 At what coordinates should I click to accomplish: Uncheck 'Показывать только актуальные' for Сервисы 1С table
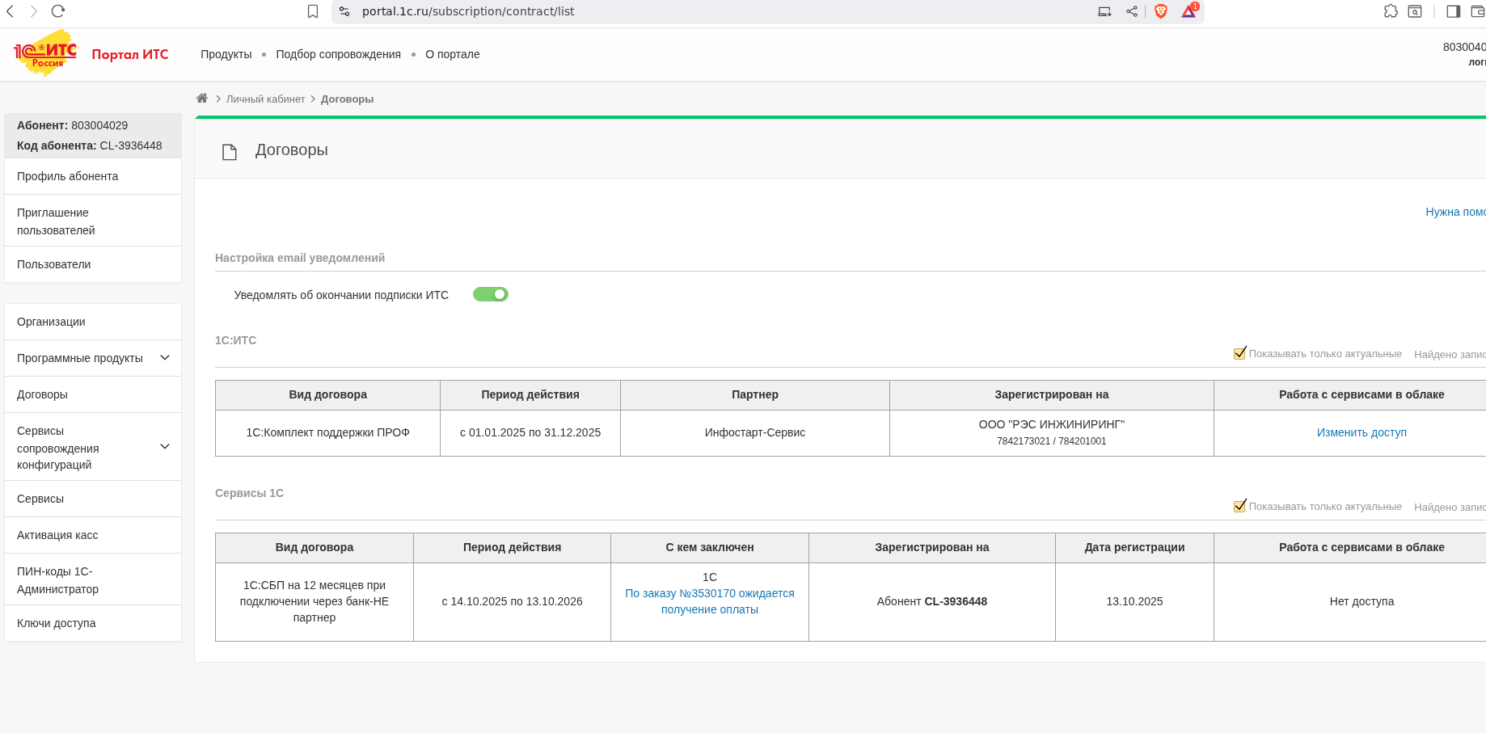[1239, 506]
